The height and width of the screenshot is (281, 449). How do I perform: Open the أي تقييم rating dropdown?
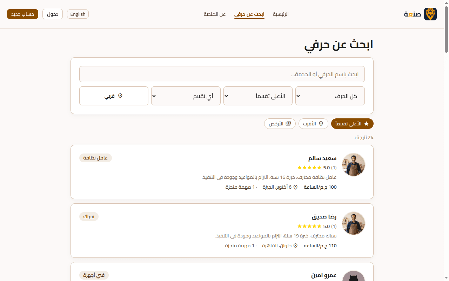point(186,96)
